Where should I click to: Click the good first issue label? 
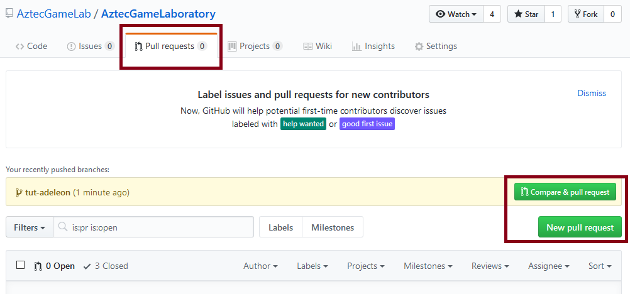(x=367, y=124)
